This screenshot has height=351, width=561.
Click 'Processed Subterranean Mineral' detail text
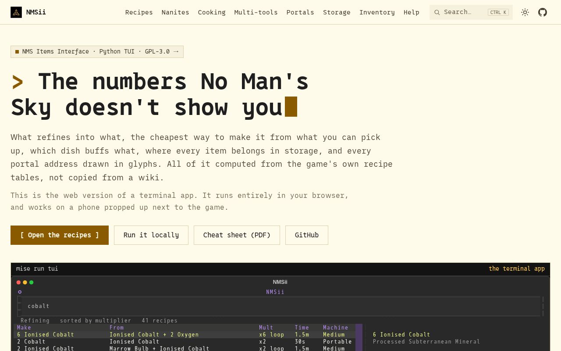[426, 342]
